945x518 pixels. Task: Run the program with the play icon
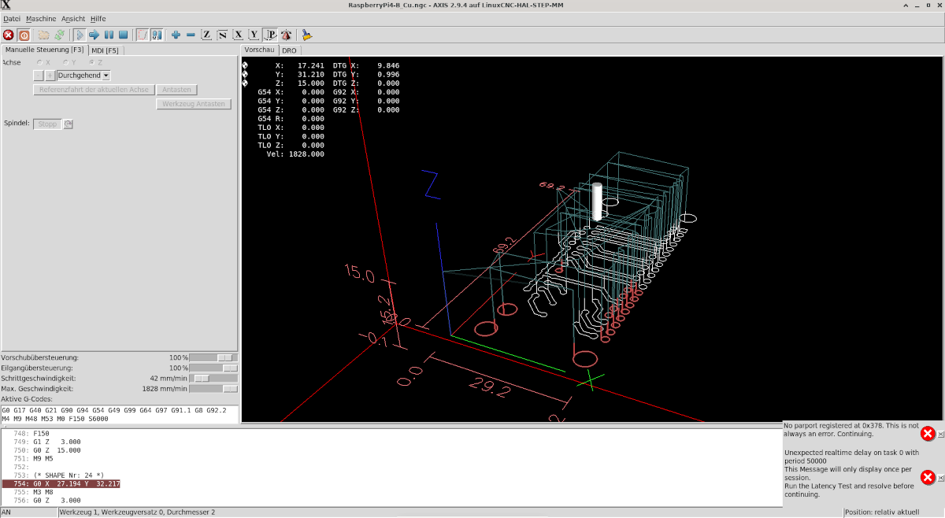click(79, 35)
